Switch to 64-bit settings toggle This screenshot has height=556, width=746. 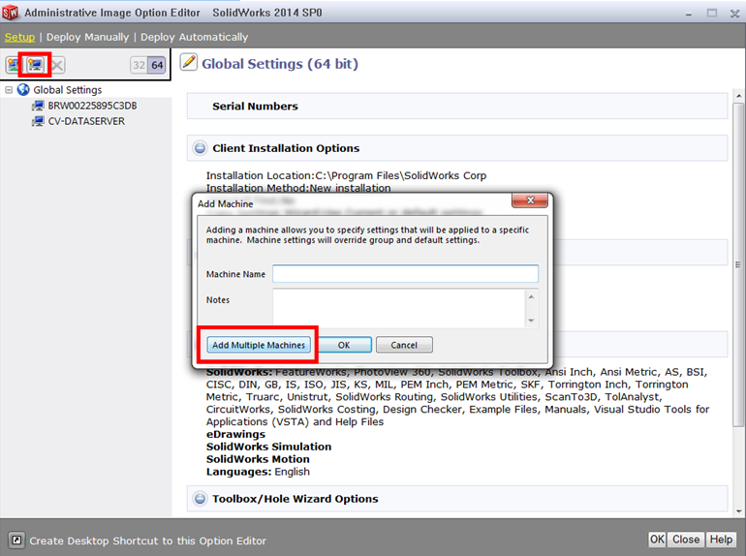click(157, 65)
